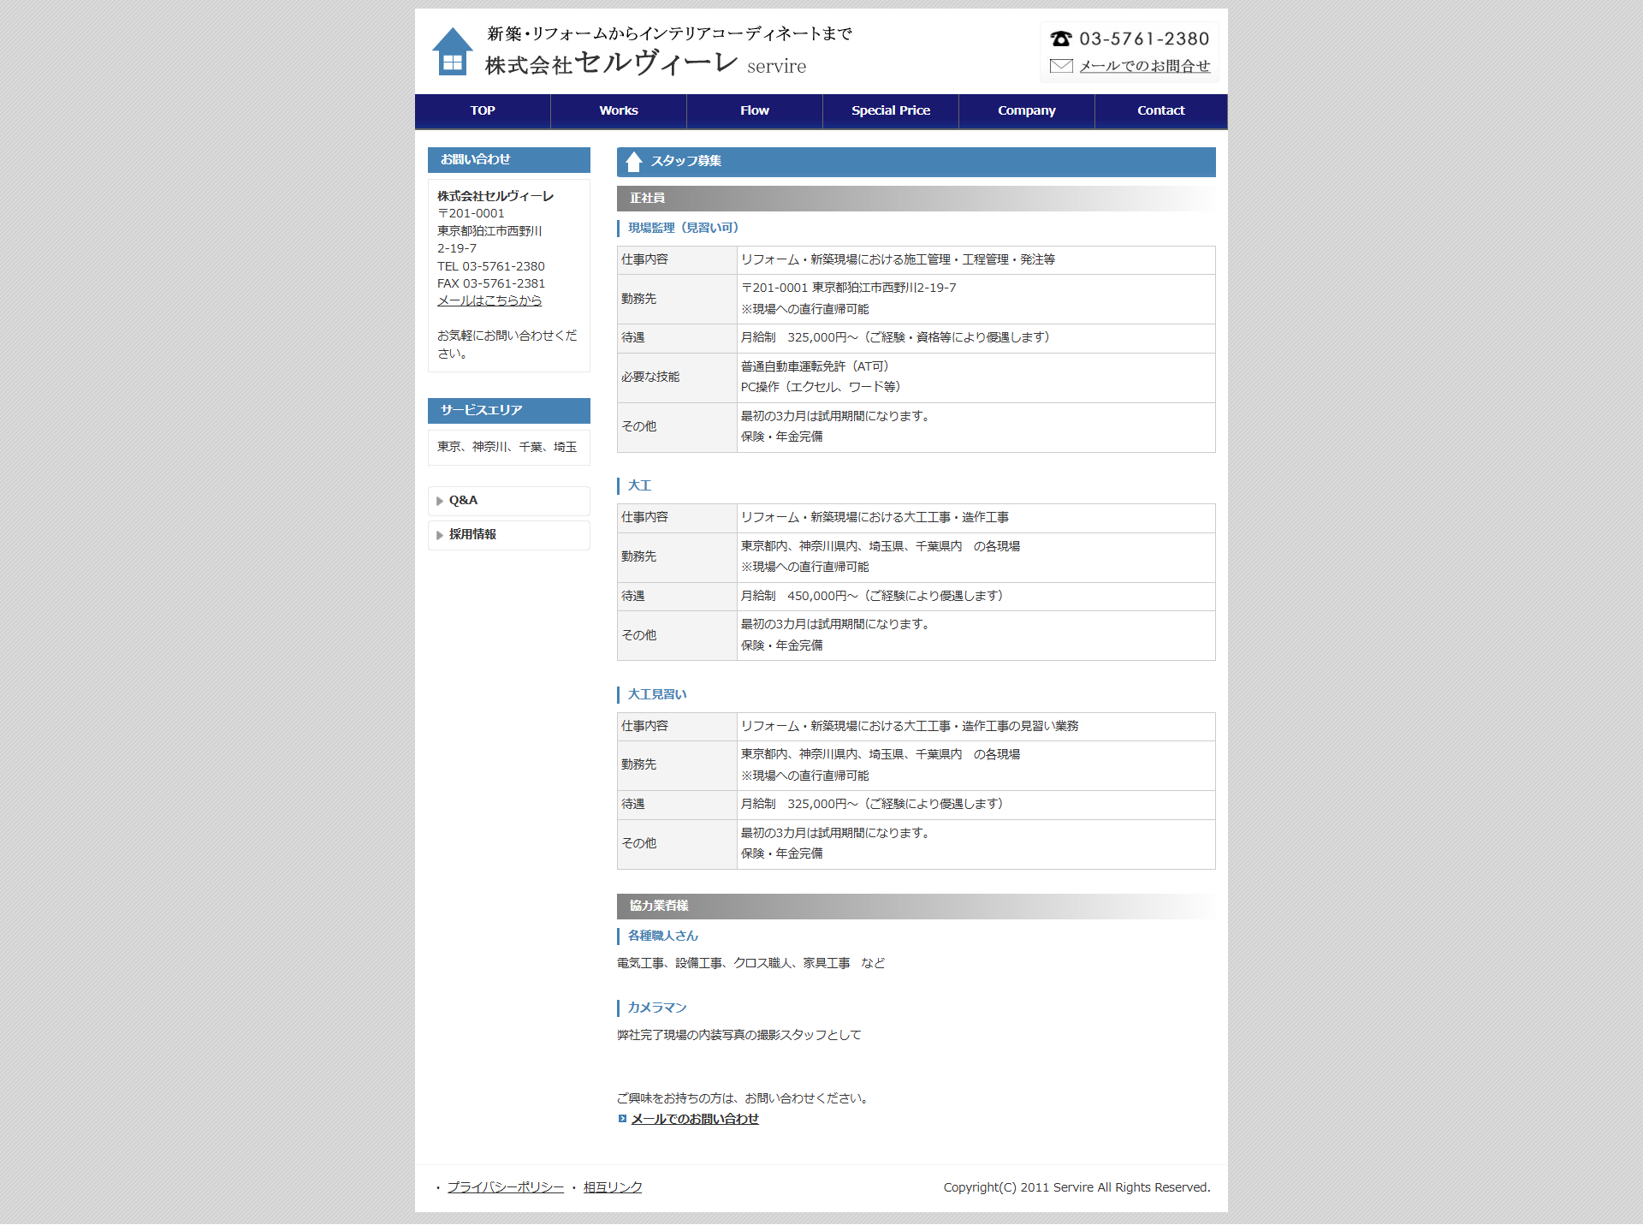Screen dimensions: 1643x1225
Task: Open the Flow navigation tab
Action: [754, 111]
